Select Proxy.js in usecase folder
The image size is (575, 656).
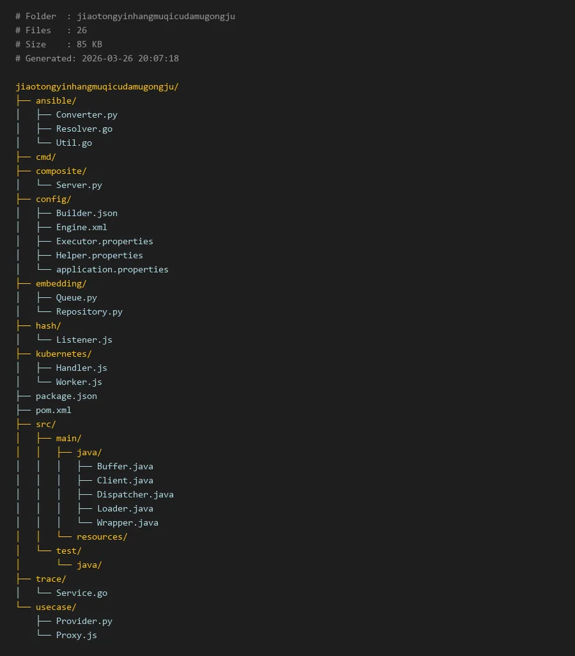(x=76, y=635)
